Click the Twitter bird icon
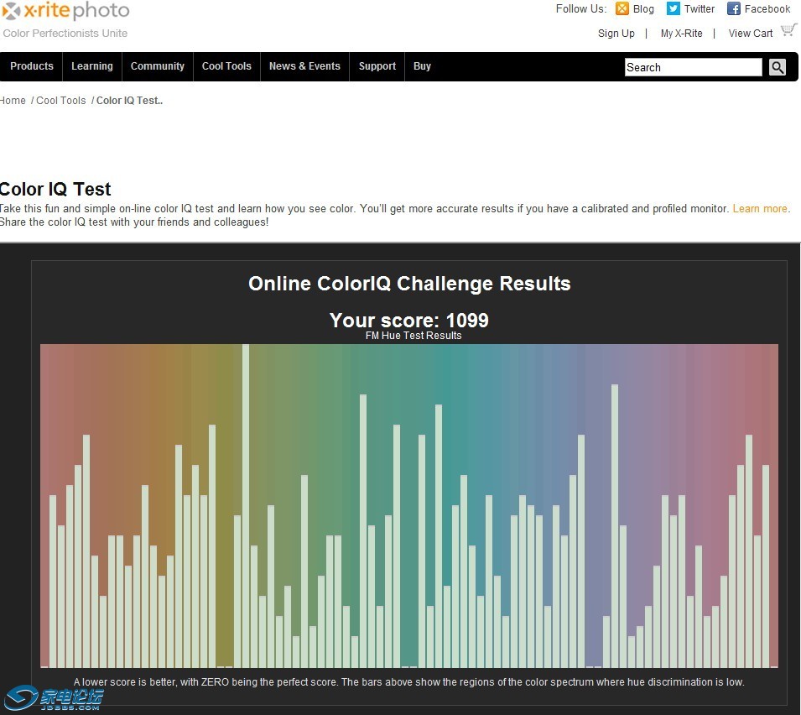This screenshot has height=715, width=801. (674, 9)
